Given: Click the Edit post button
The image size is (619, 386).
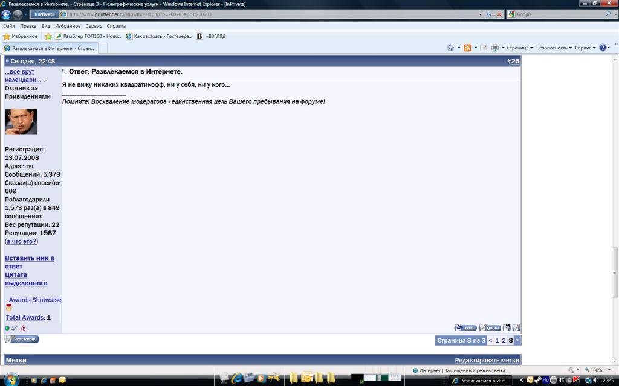Looking at the screenshot, I should click(465, 327).
